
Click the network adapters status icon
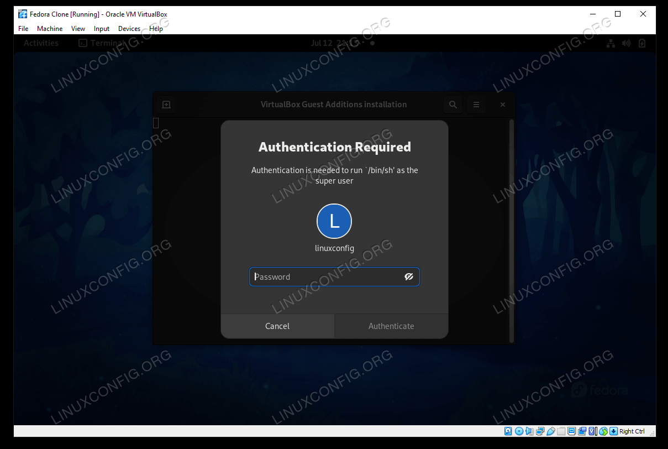(540, 431)
